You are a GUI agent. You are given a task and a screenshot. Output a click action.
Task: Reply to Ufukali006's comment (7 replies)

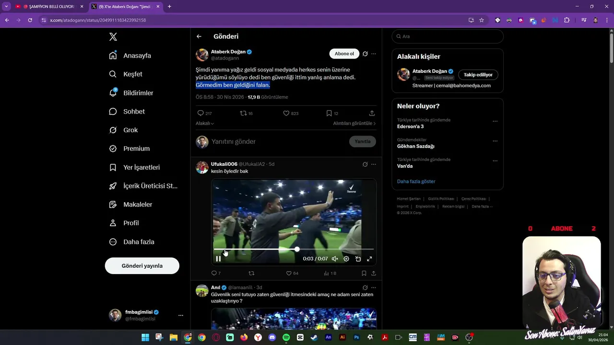tap(216, 273)
